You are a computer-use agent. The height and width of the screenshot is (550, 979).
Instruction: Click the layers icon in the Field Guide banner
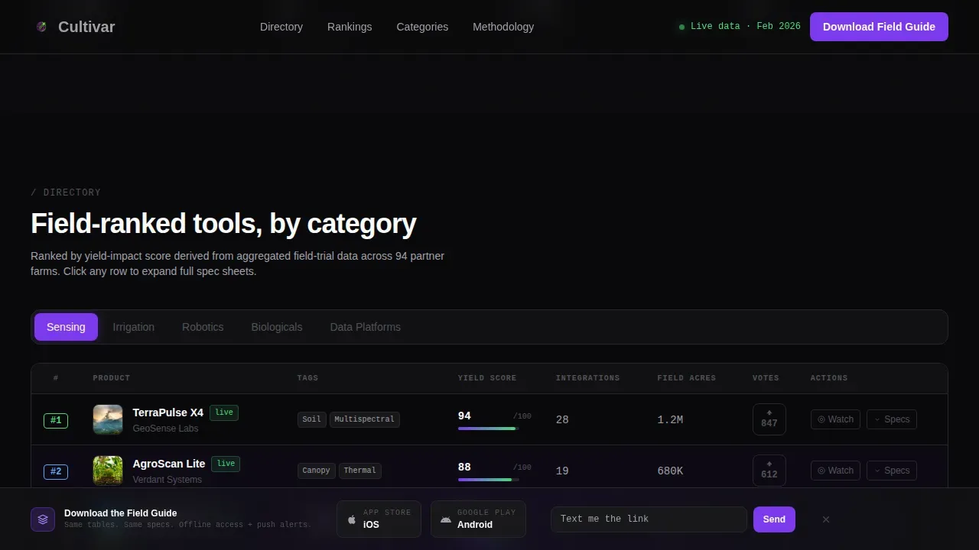(43, 519)
